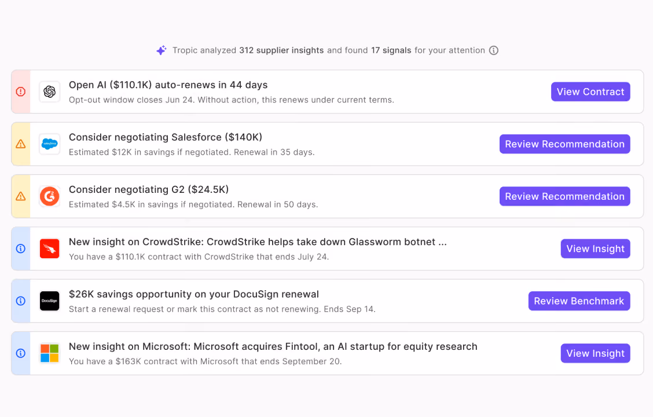
Task: Click 'Estimated $4.5K in savings' description
Action: (193, 204)
